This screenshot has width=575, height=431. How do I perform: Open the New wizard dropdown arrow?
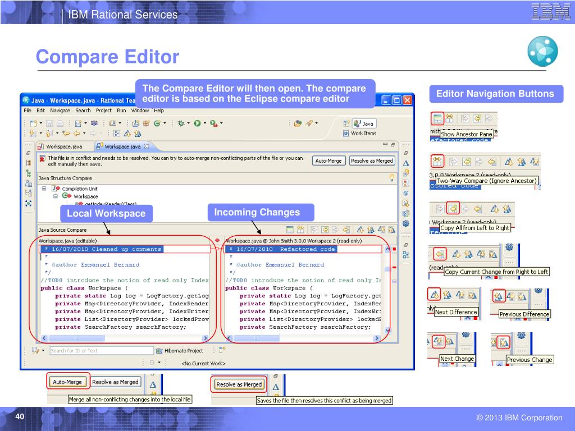(x=40, y=123)
